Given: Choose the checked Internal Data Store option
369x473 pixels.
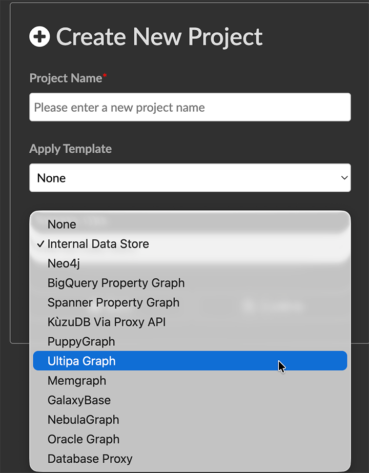Looking at the screenshot, I should point(98,244).
